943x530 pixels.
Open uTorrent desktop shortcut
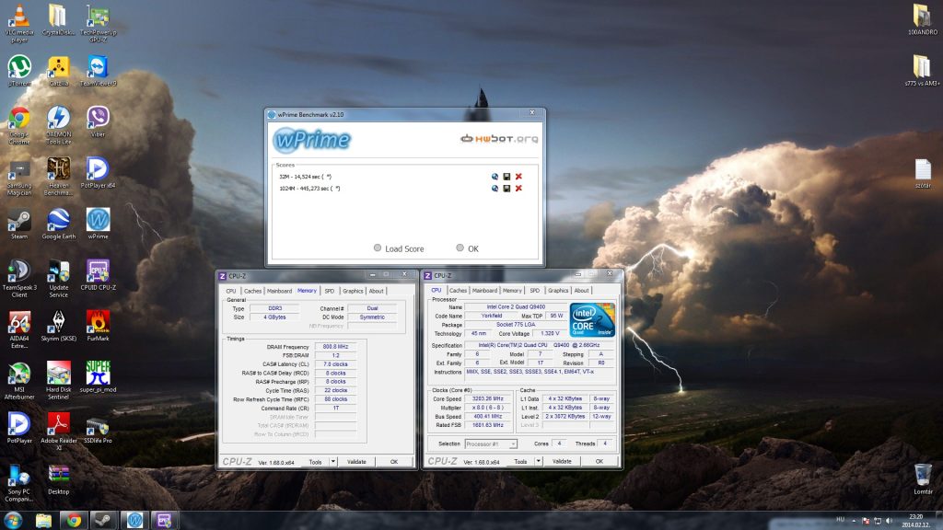[x=19, y=71]
